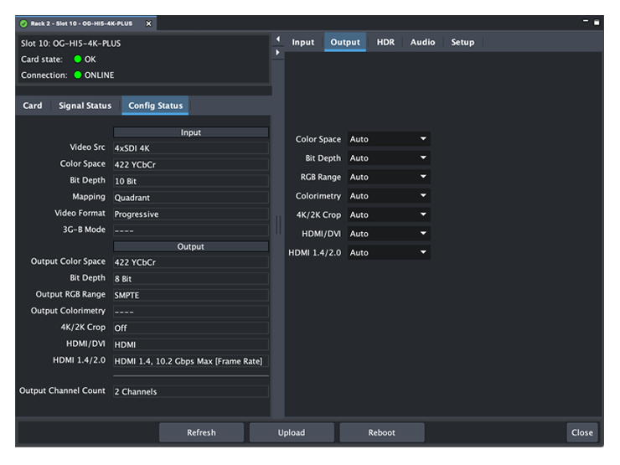Open the RGB Range dropdown
620x465 pixels.
(x=389, y=177)
